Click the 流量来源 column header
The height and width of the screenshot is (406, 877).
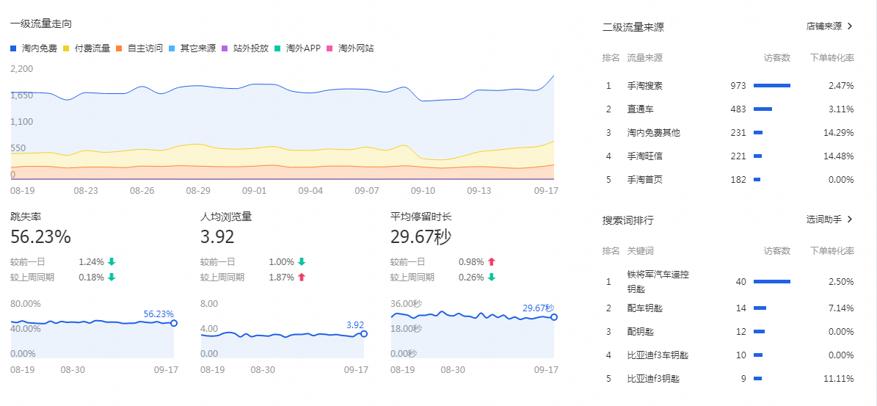click(x=645, y=57)
